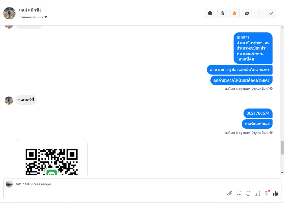Star this conversation with the orange star
The image size is (284, 203).
coord(235,13)
